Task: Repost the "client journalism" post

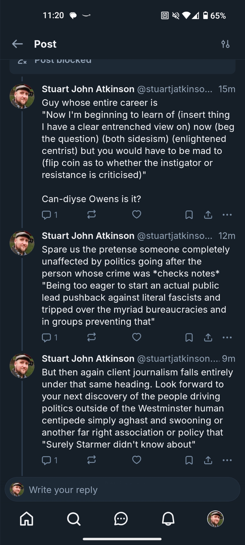Action: (x=91, y=460)
